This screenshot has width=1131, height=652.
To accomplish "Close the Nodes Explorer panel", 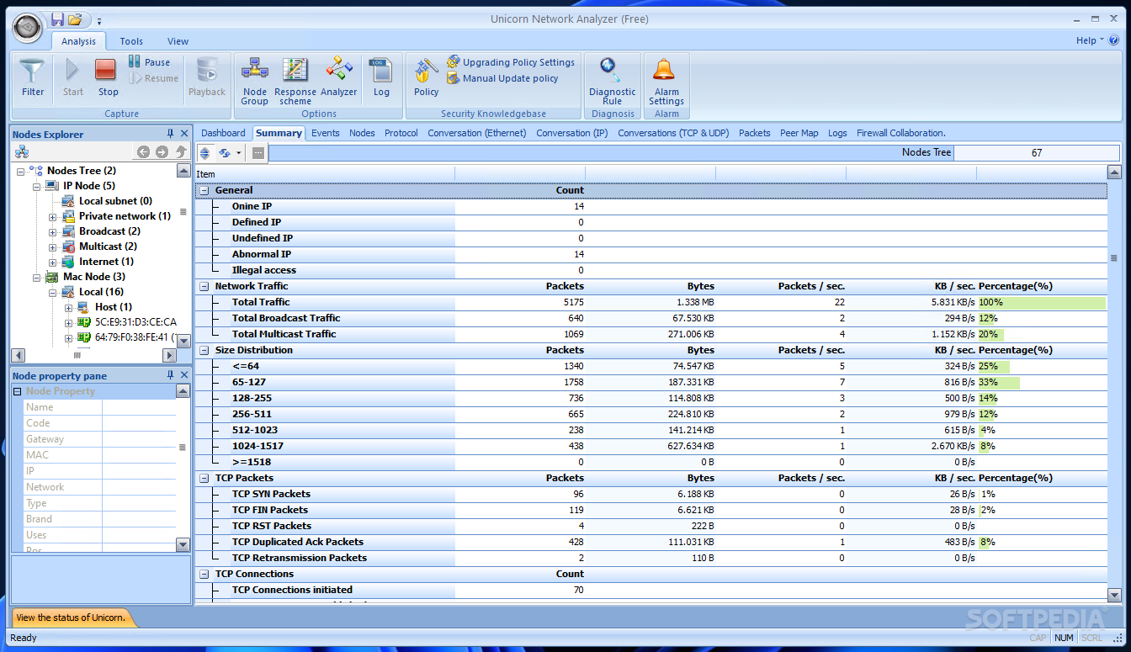I will tap(184, 134).
